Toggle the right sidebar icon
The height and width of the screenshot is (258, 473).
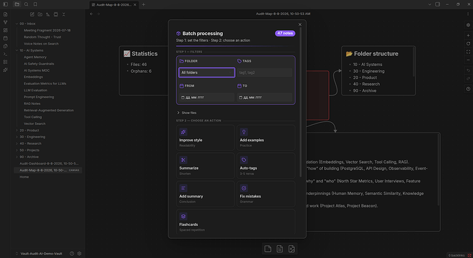pos(437,4)
